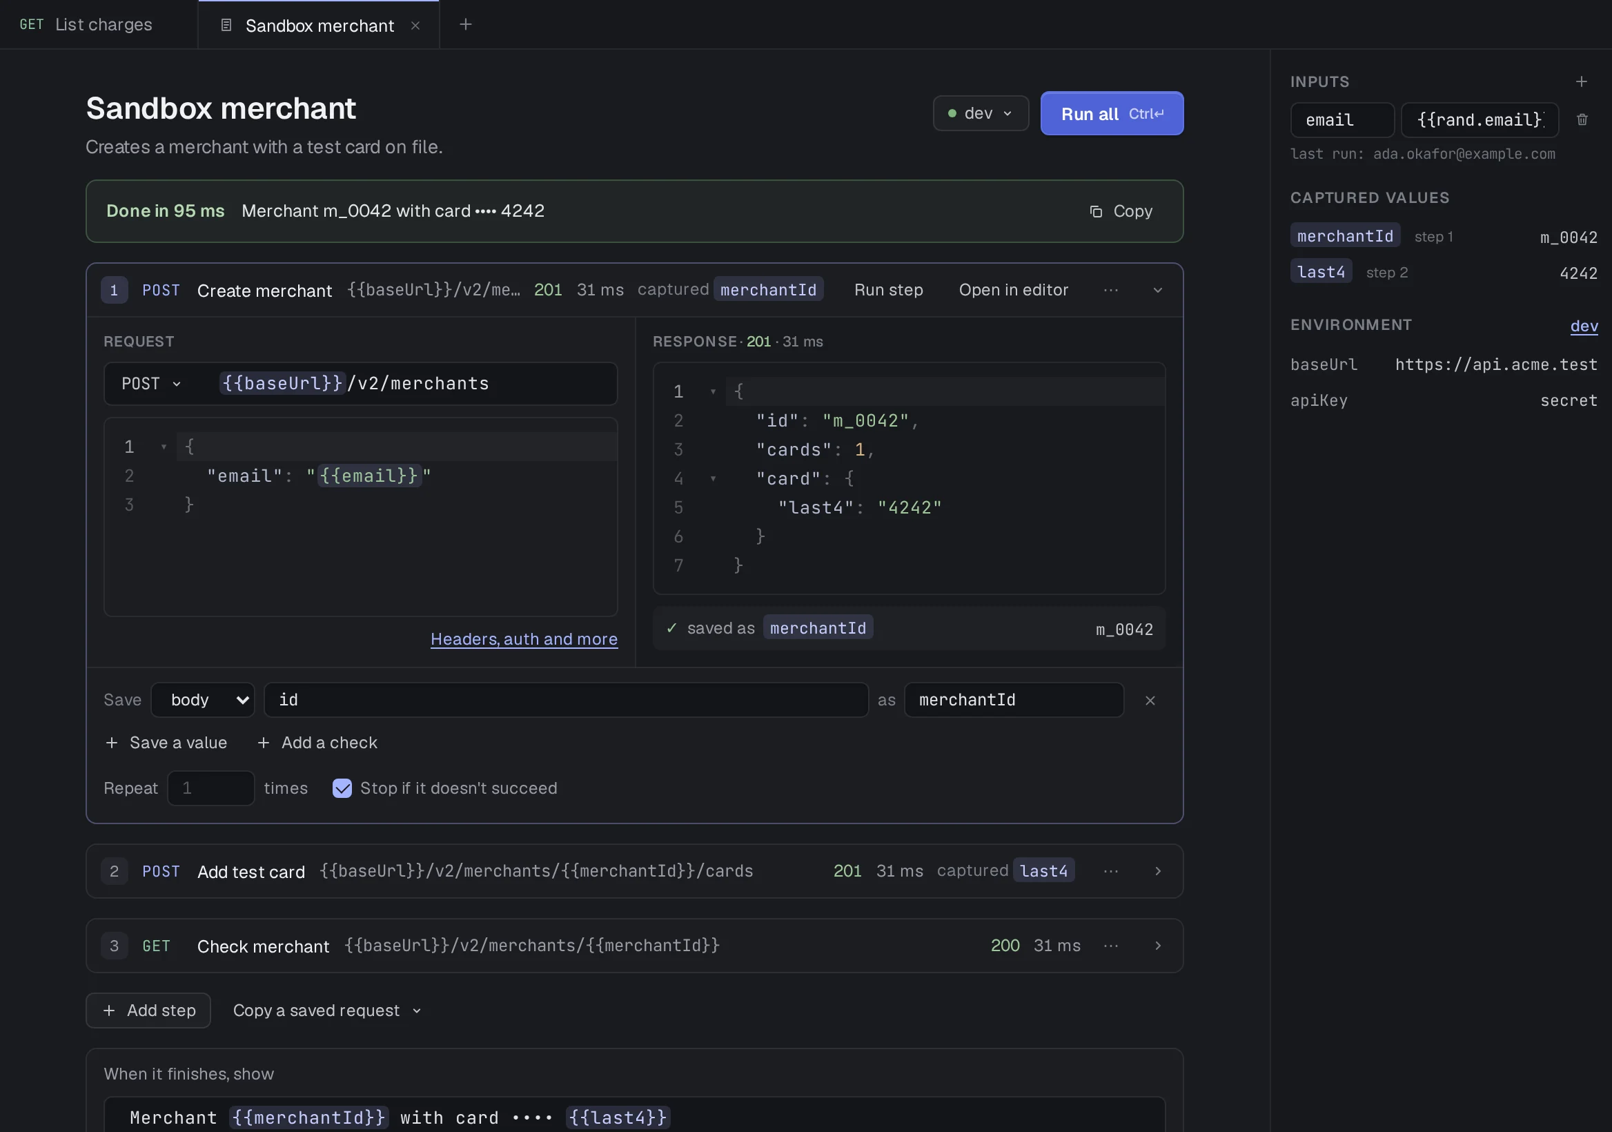Open Headers, auth and more link

pyautogui.click(x=524, y=639)
